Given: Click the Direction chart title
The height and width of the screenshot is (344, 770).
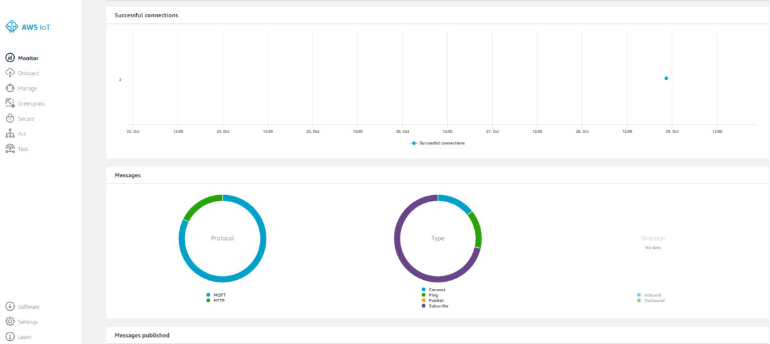Looking at the screenshot, I should (653, 238).
